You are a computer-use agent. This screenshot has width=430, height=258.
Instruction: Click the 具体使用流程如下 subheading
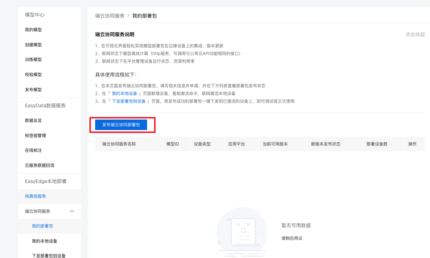(116, 75)
